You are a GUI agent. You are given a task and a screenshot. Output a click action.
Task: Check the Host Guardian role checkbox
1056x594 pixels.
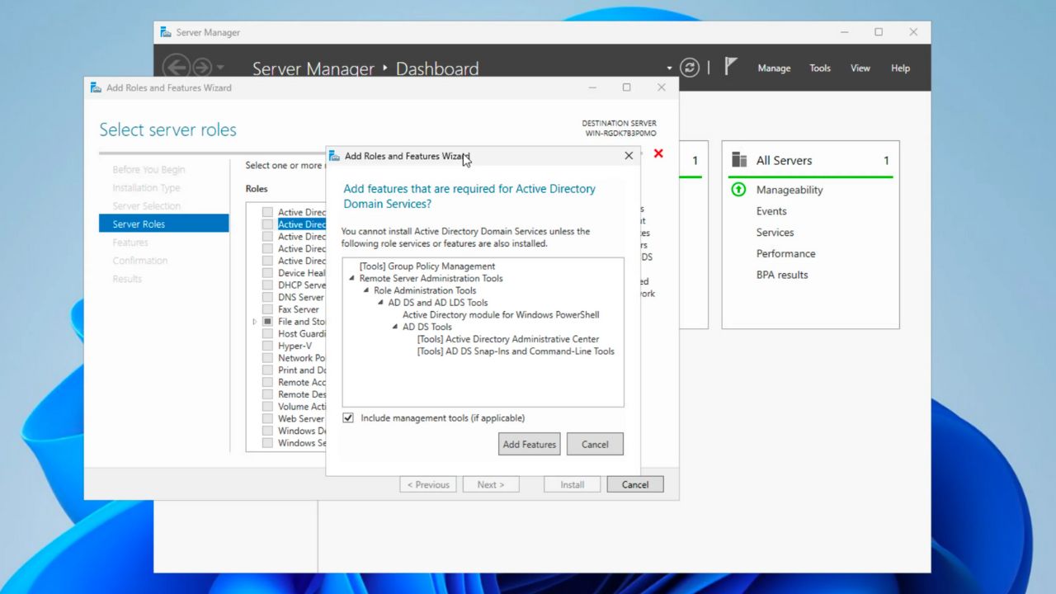(x=267, y=333)
